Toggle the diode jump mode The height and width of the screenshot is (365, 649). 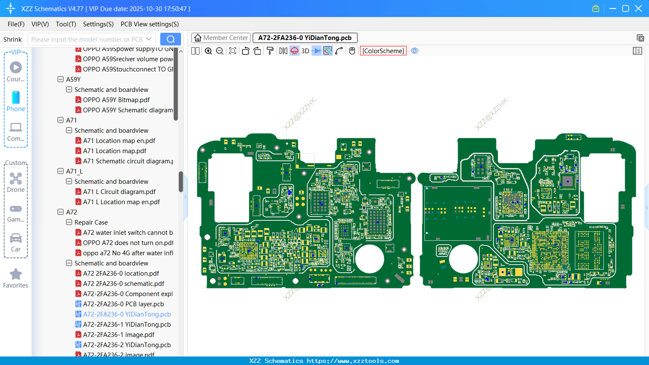coord(316,51)
